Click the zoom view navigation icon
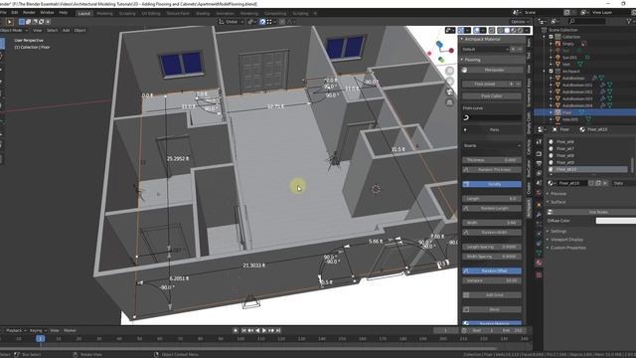Viewport: 636px width, 358px height. click(449, 71)
